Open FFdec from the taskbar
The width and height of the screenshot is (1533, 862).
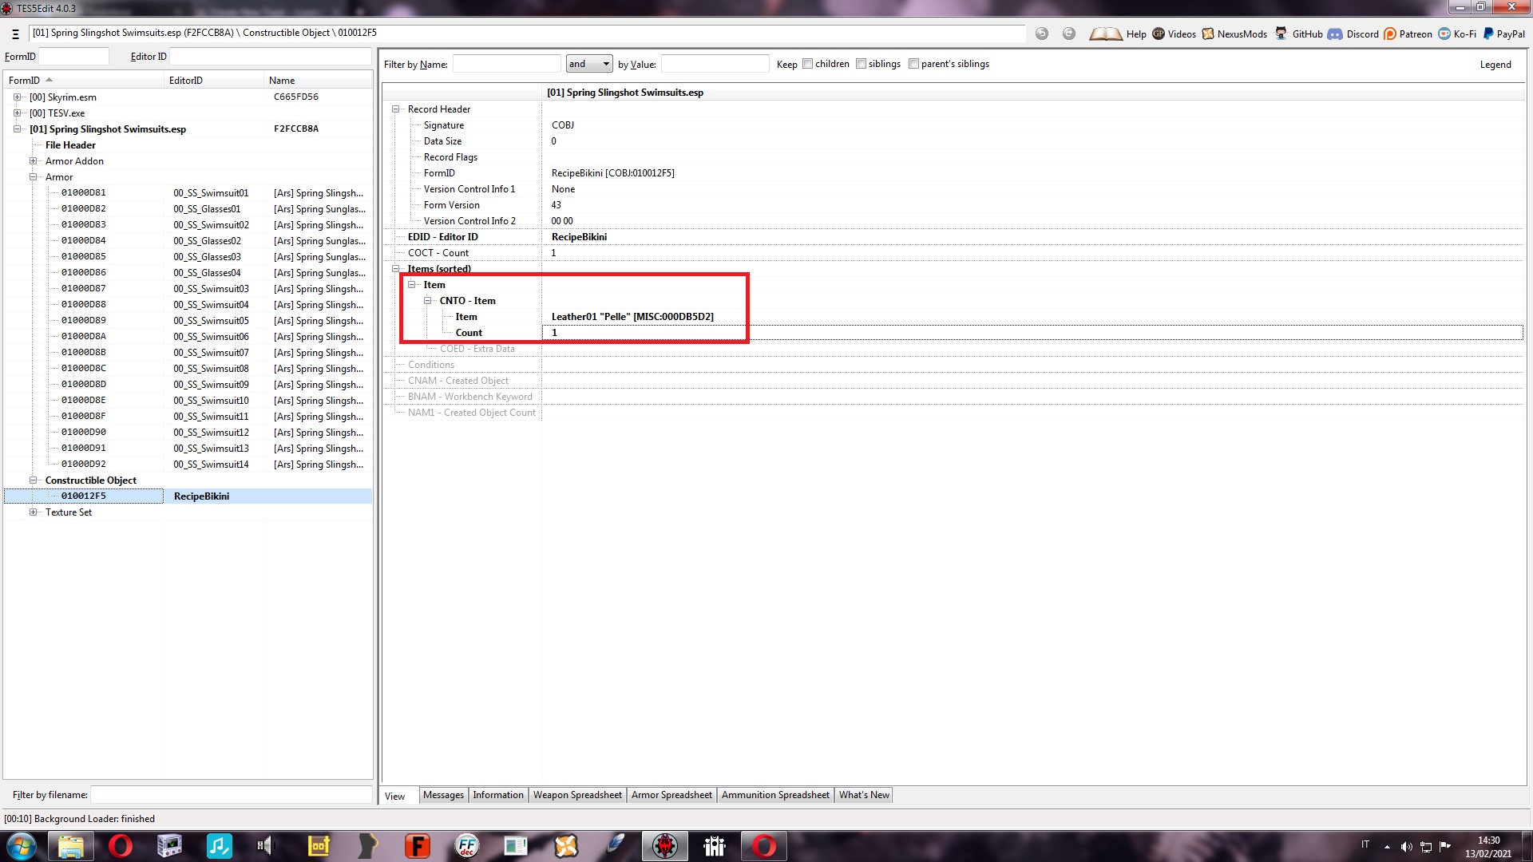(x=466, y=846)
